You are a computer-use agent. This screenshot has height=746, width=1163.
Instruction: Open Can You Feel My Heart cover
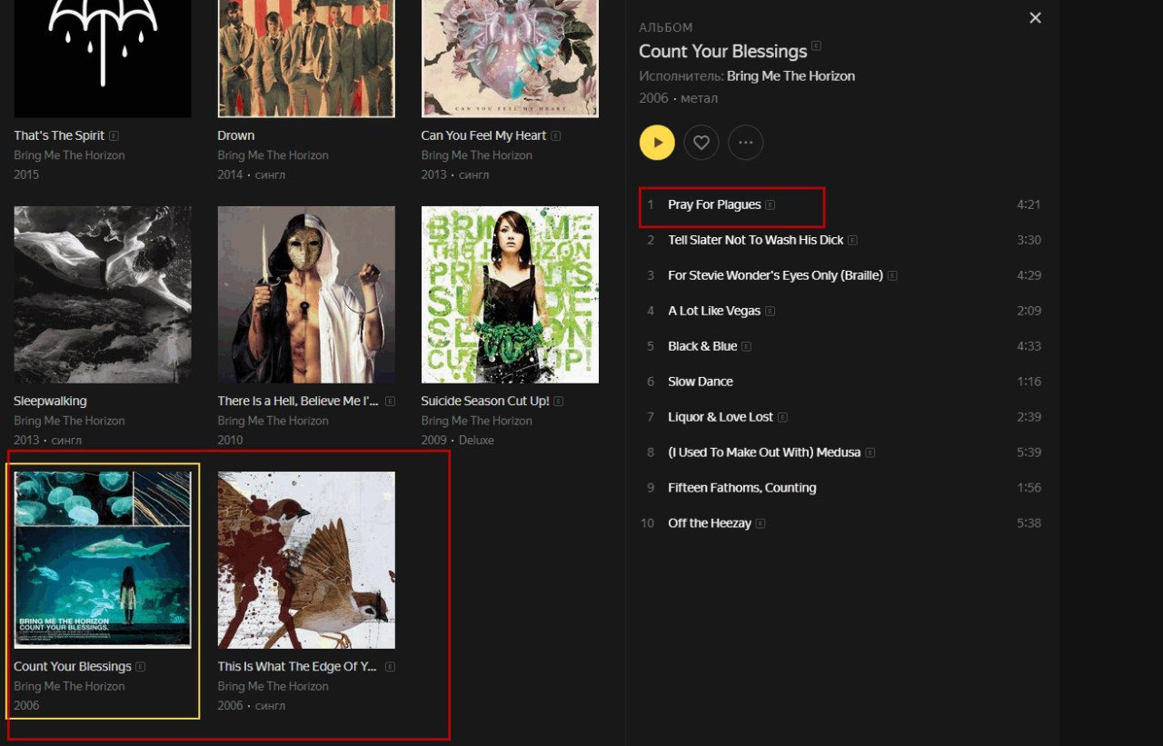[510, 58]
